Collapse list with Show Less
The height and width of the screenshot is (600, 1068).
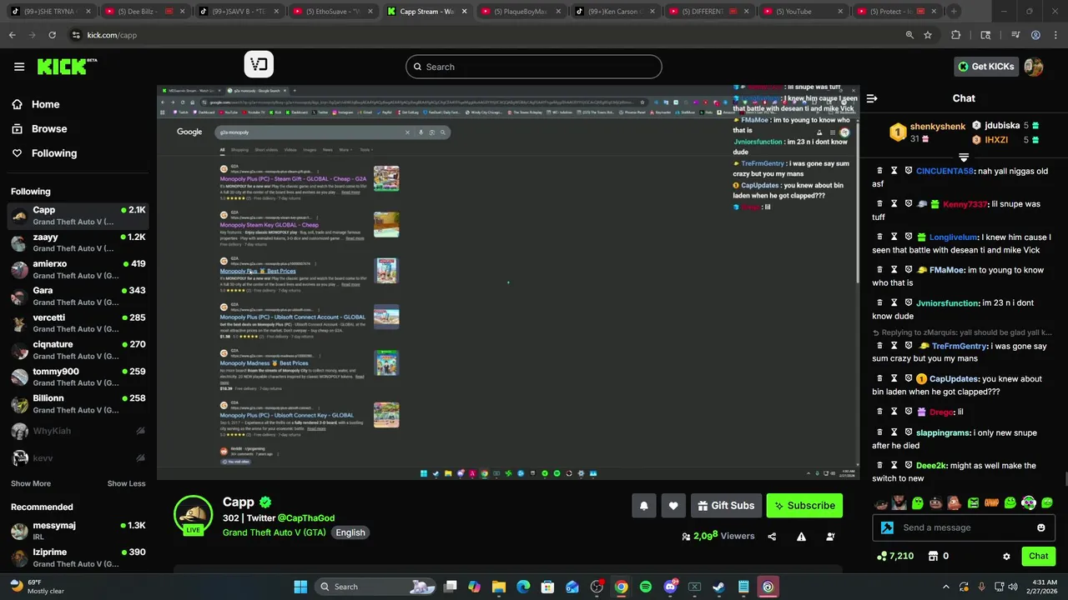(x=126, y=483)
